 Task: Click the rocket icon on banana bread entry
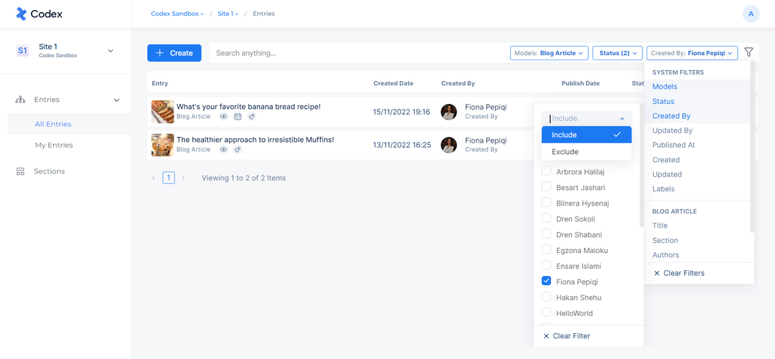[252, 117]
